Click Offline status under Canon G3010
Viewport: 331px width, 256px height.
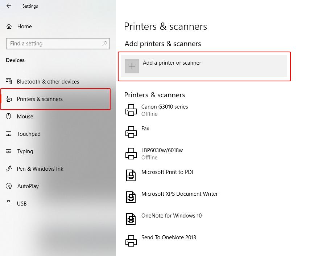[149, 114]
